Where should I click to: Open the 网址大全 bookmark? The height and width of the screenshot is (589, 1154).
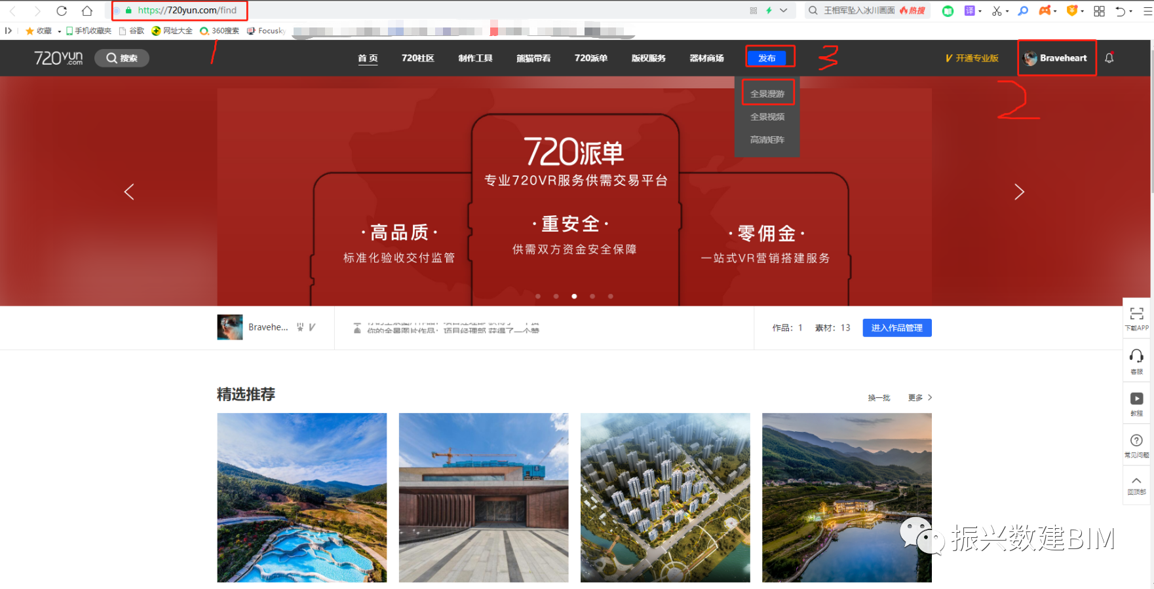[x=172, y=31]
